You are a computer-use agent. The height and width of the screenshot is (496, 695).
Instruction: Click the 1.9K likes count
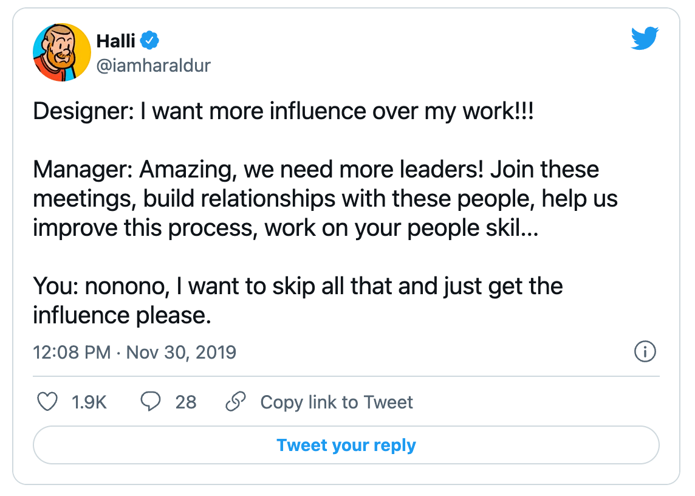pos(89,402)
